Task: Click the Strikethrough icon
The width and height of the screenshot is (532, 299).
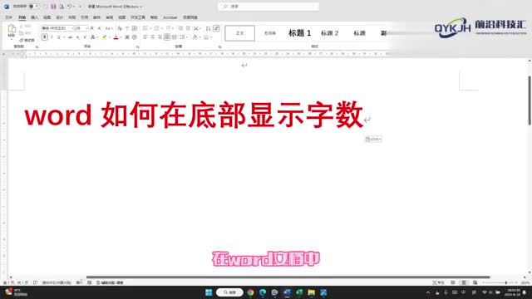Action: pos(70,37)
